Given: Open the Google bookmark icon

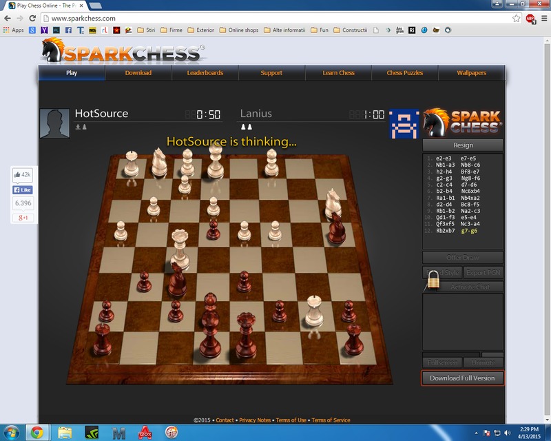Looking at the screenshot, I should point(32,30).
